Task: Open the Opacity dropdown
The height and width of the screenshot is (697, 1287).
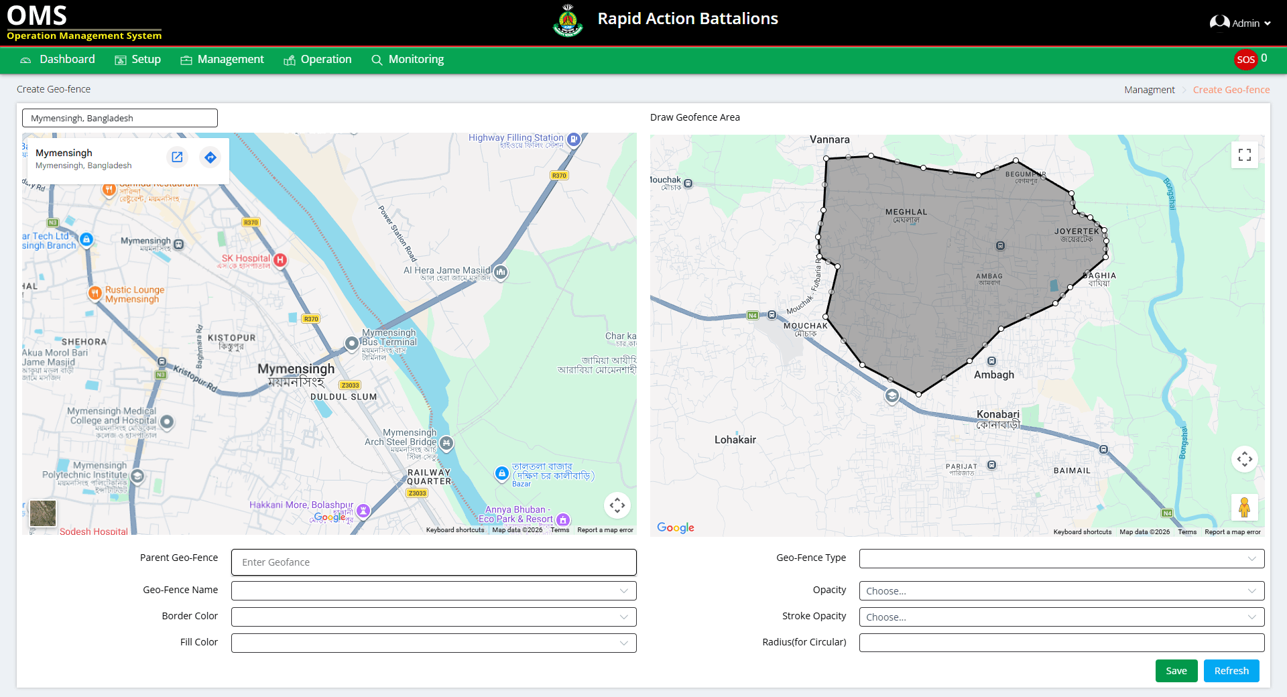Action: (1061, 591)
